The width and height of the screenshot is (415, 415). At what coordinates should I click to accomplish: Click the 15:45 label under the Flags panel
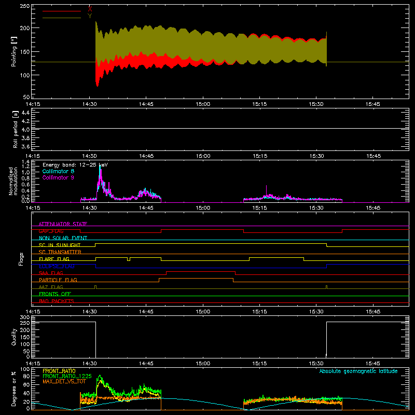point(373,312)
